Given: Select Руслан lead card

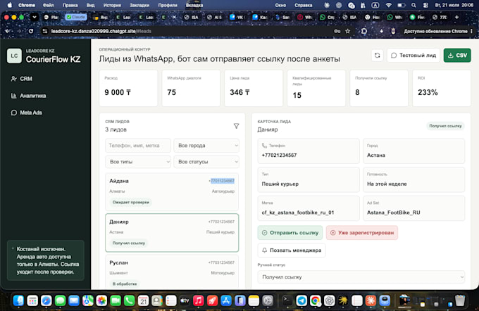Looking at the screenshot, I should coord(172,272).
